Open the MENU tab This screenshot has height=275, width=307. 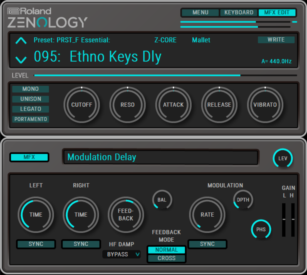[x=200, y=13]
